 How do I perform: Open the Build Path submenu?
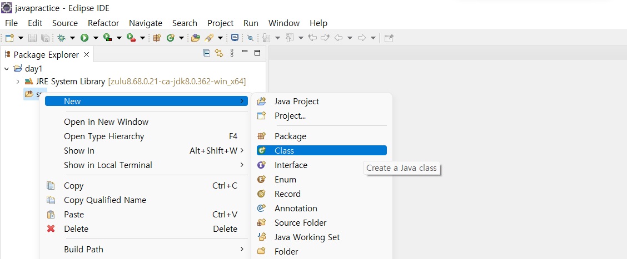pos(146,250)
